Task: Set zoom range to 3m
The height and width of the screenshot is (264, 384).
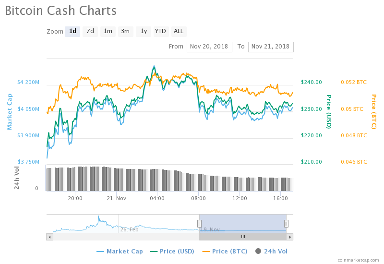Action: coord(125,31)
